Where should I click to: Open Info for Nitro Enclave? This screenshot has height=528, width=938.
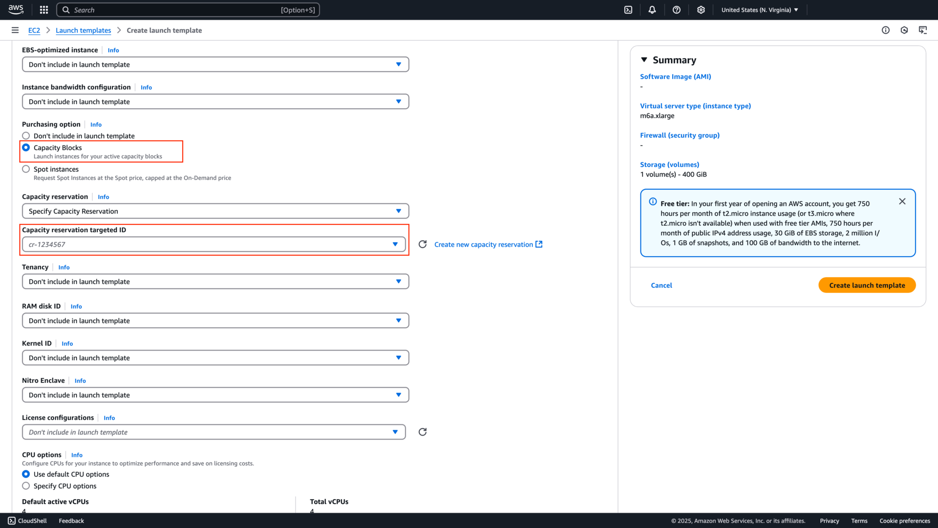[x=81, y=381]
